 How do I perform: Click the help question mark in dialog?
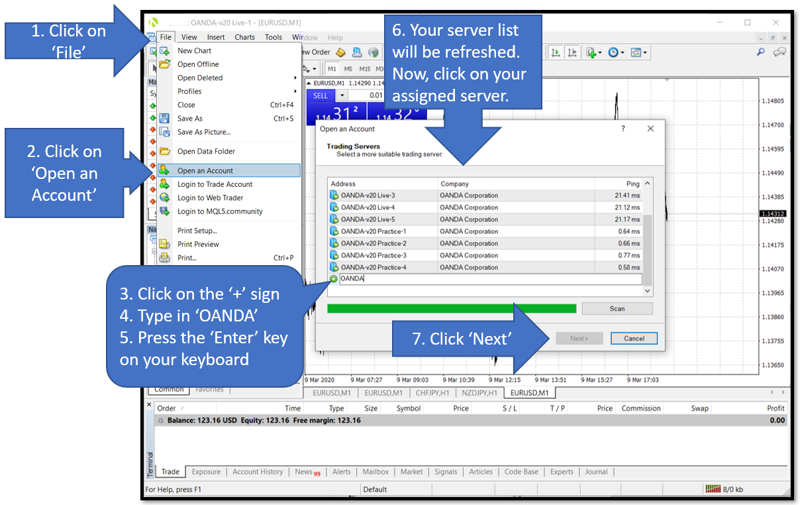[623, 129]
